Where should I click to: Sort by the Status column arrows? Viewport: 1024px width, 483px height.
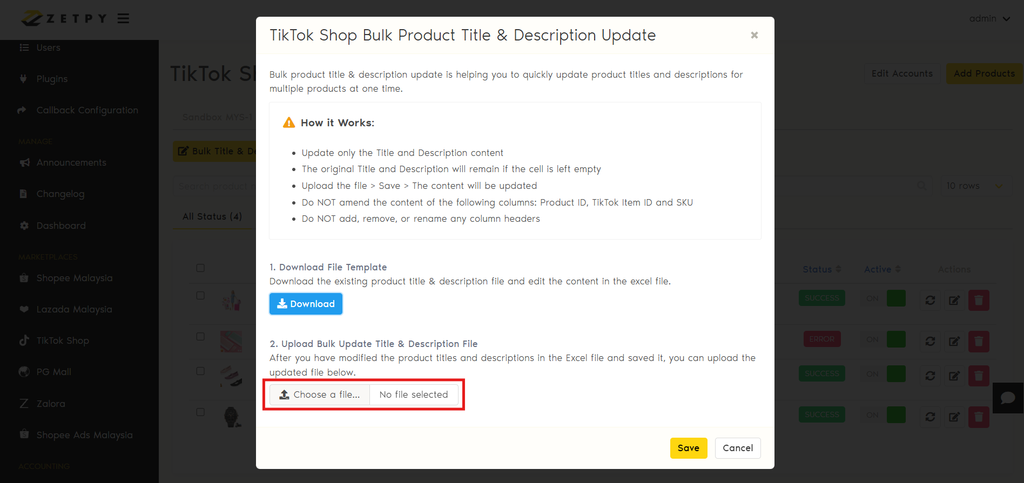point(838,269)
